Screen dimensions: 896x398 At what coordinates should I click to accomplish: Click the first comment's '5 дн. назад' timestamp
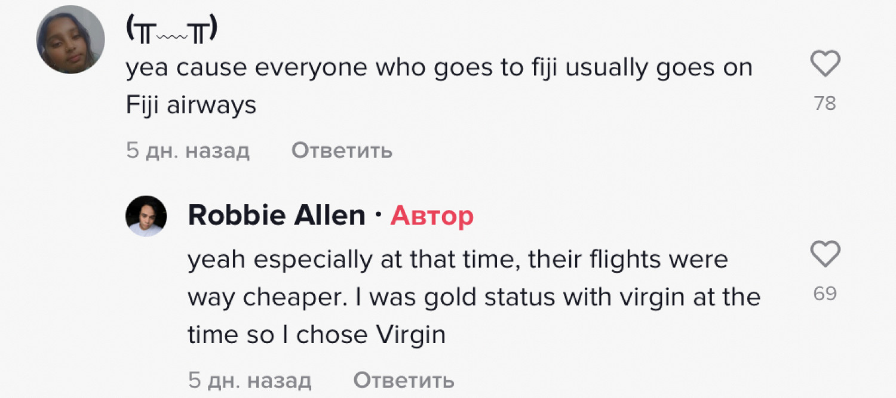tap(188, 151)
